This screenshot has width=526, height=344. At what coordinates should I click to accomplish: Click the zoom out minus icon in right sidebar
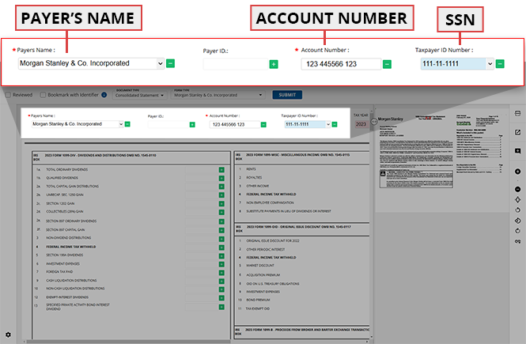point(517,190)
